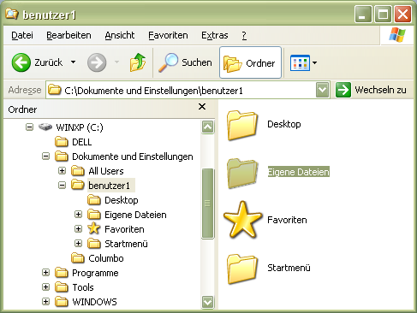Click Favoriten label in file pane
This screenshot has height=313, width=417.
[x=287, y=220]
